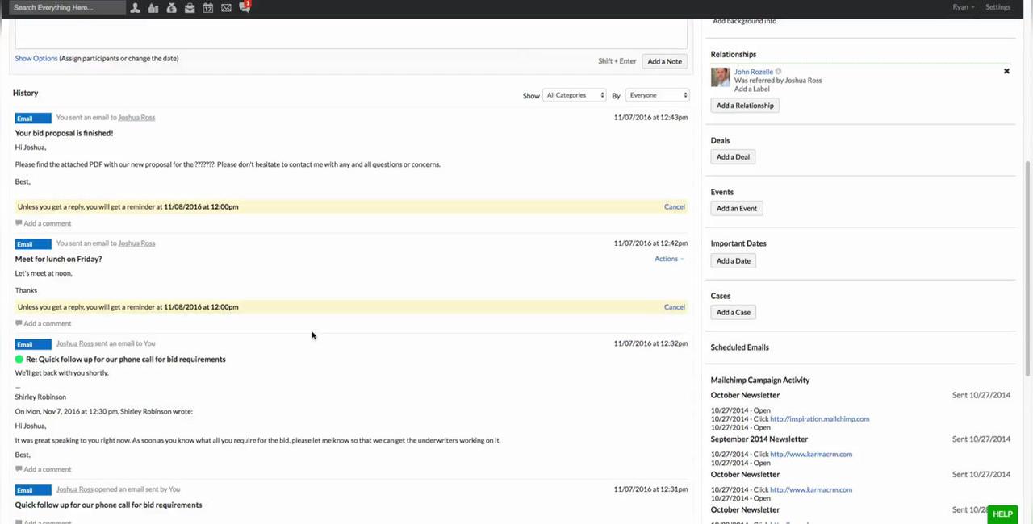Click Add a Date button
Screen dimensions: 1033x524
(x=734, y=260)
